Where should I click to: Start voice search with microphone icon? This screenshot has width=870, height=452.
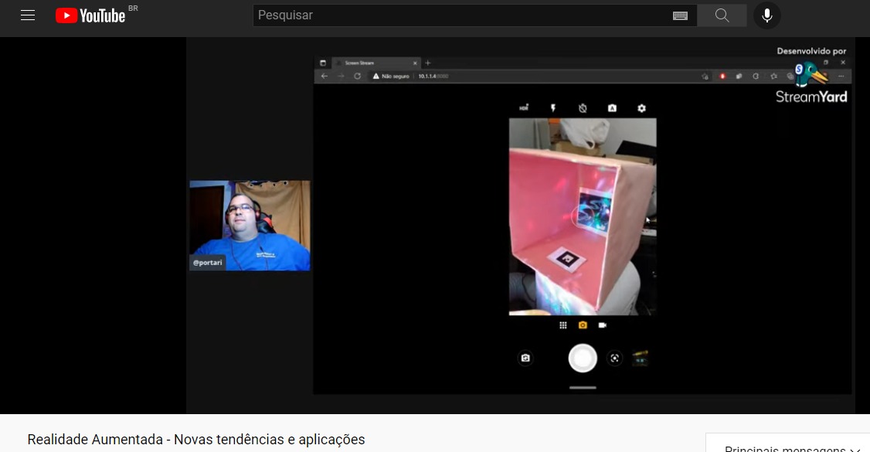[x=766, y=15]
